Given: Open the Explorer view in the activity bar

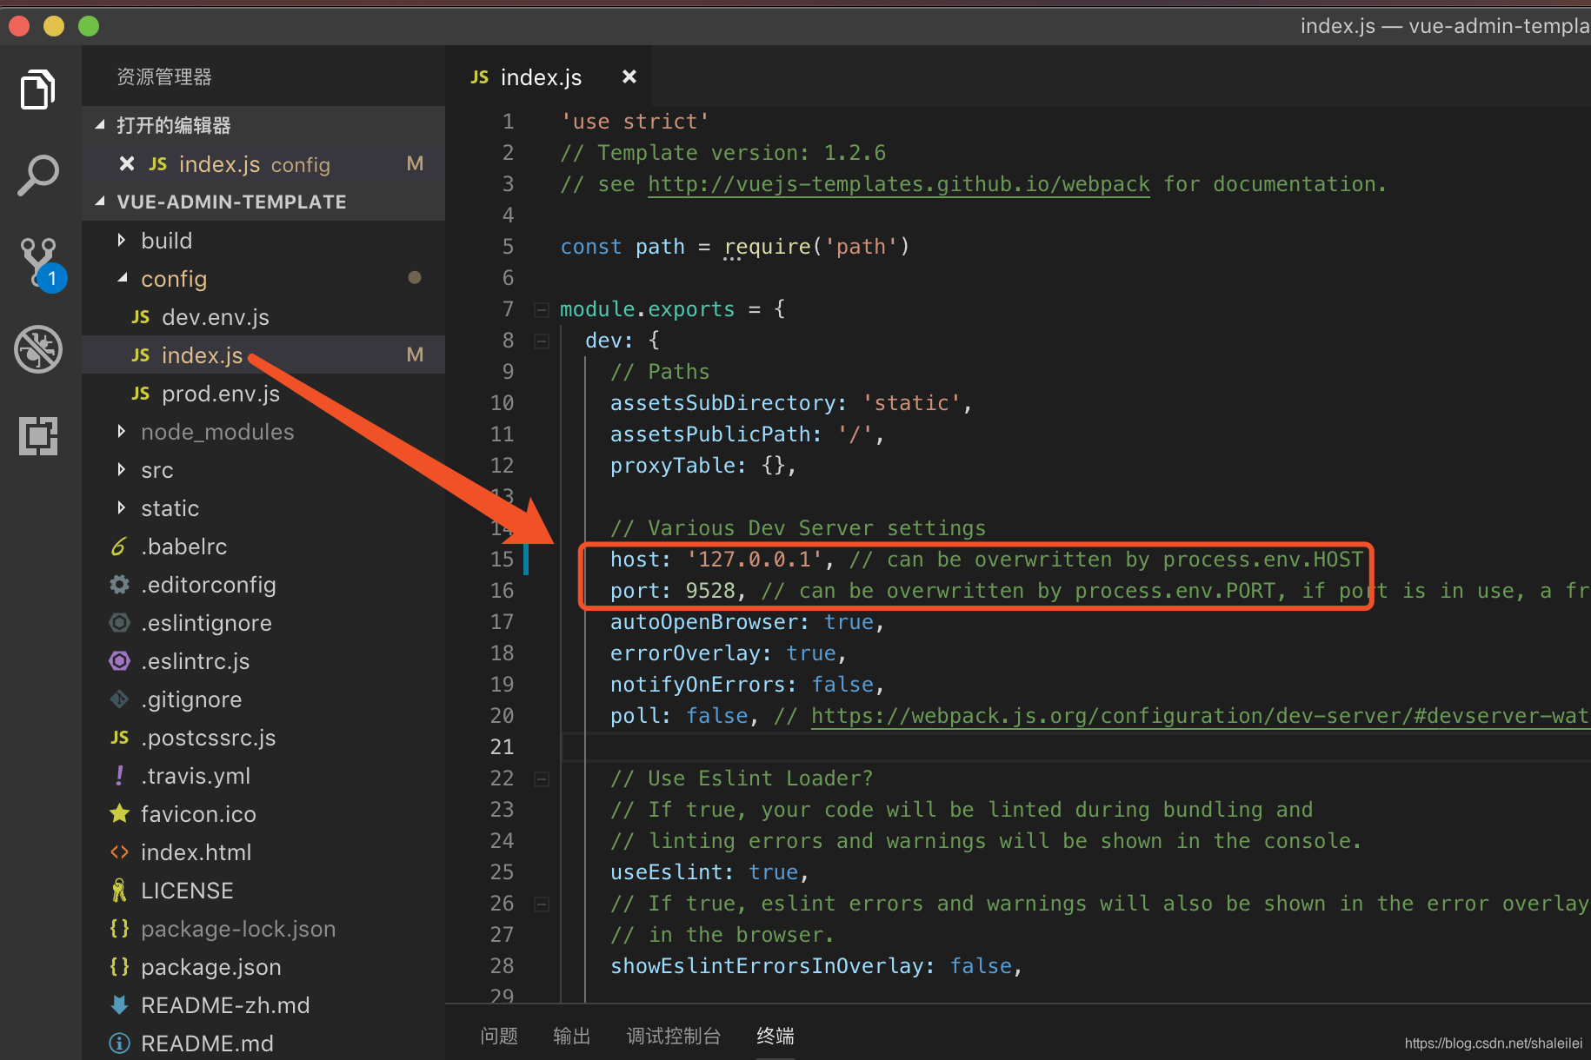Looking at the screenshot, I should [x=37, y=89].
